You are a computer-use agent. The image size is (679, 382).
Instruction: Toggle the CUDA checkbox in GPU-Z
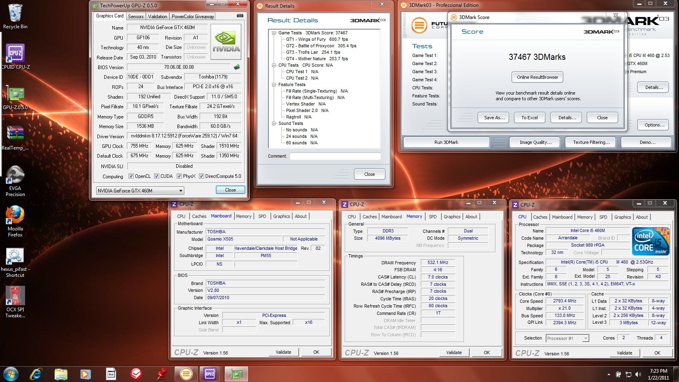pos(156,176)
